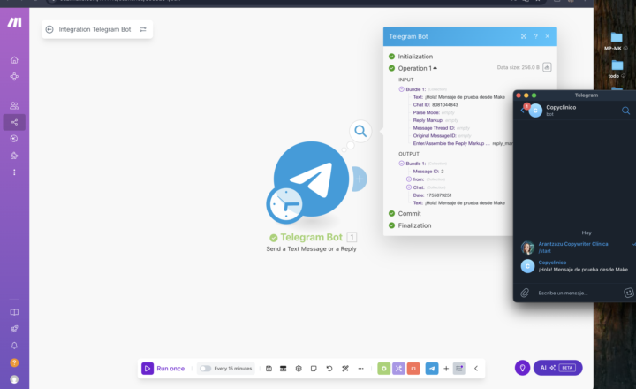This screenshot has height=389, width=636.
Task: Open scenario inputs table icon in toolbar
Action: pos(284,369)
